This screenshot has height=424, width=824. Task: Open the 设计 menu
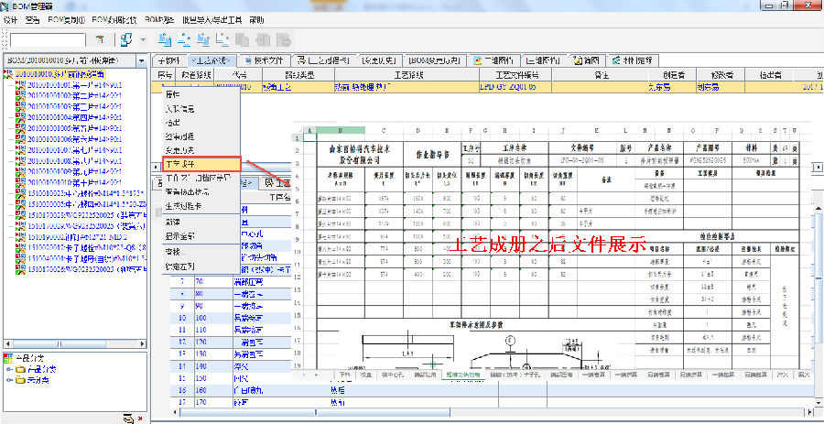pyautogui.click(x=10, y=19)
